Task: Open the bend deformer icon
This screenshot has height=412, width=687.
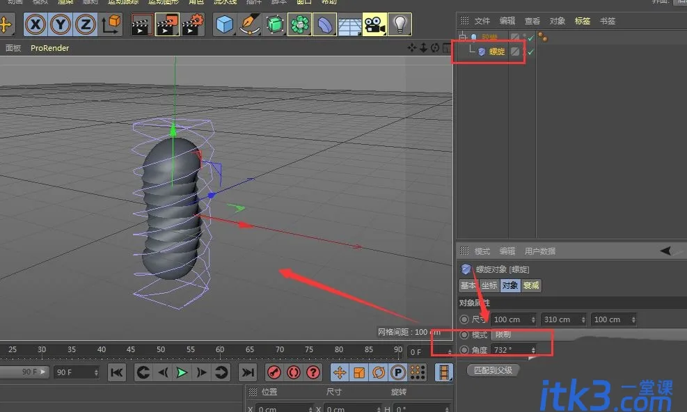Action: (x=324, y=24)
